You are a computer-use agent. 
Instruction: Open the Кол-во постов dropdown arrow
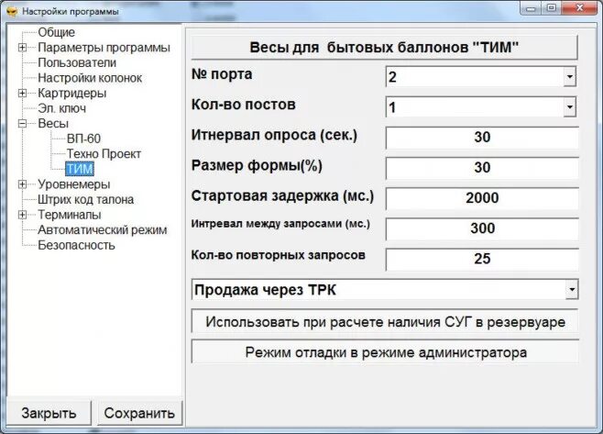569,107
